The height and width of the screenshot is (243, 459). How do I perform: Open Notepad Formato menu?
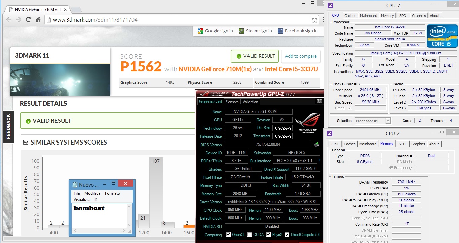click(x=112, y=193)
